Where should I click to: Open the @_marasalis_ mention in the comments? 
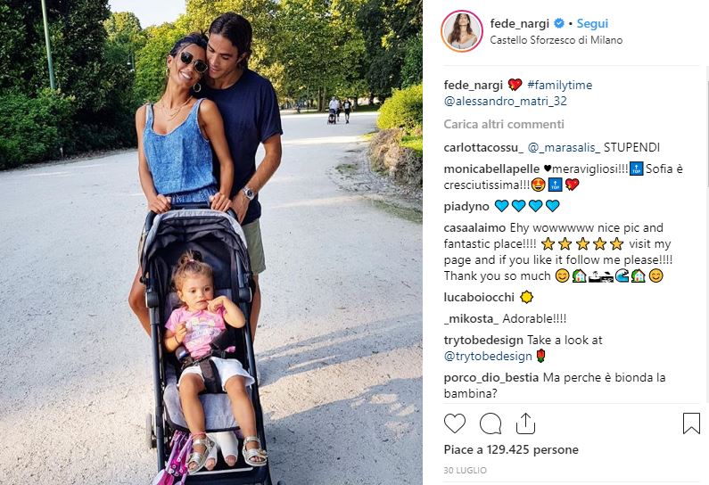click(564, 147)
